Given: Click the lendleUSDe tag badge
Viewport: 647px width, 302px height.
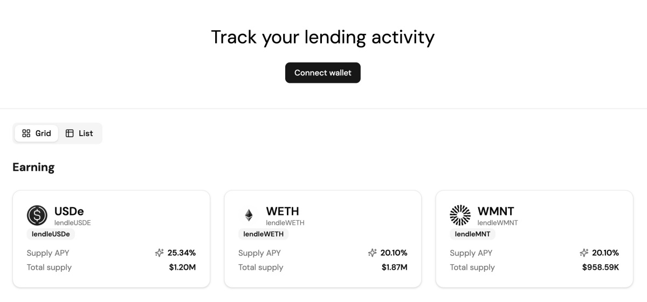Looking at the screenshot, I should [51, 234].
